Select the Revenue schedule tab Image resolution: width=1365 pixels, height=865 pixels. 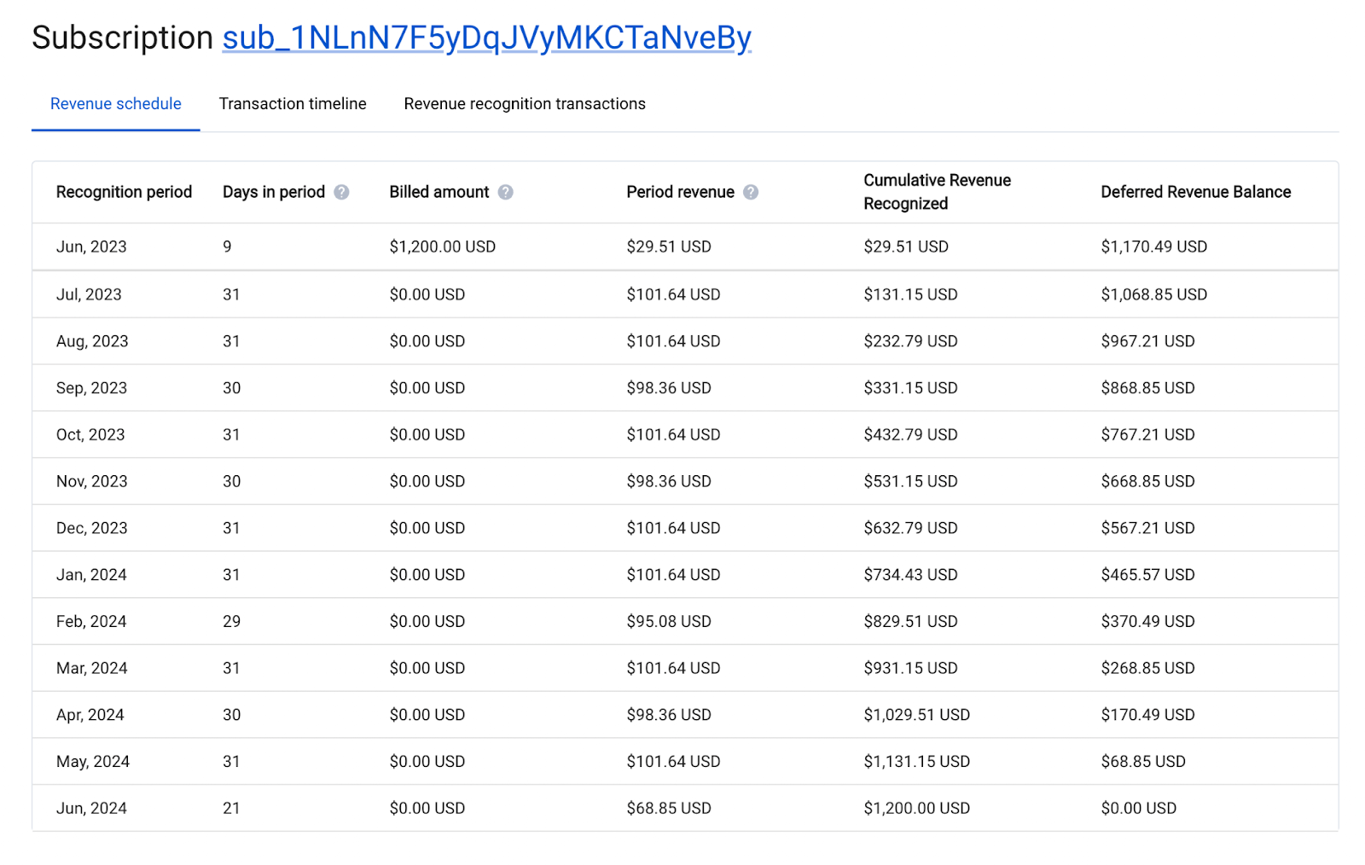pos(115,103)
